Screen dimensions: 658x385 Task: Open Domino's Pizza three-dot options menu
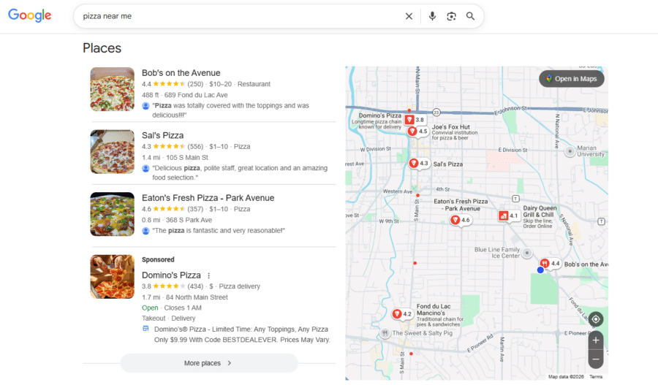pos(208,275)
